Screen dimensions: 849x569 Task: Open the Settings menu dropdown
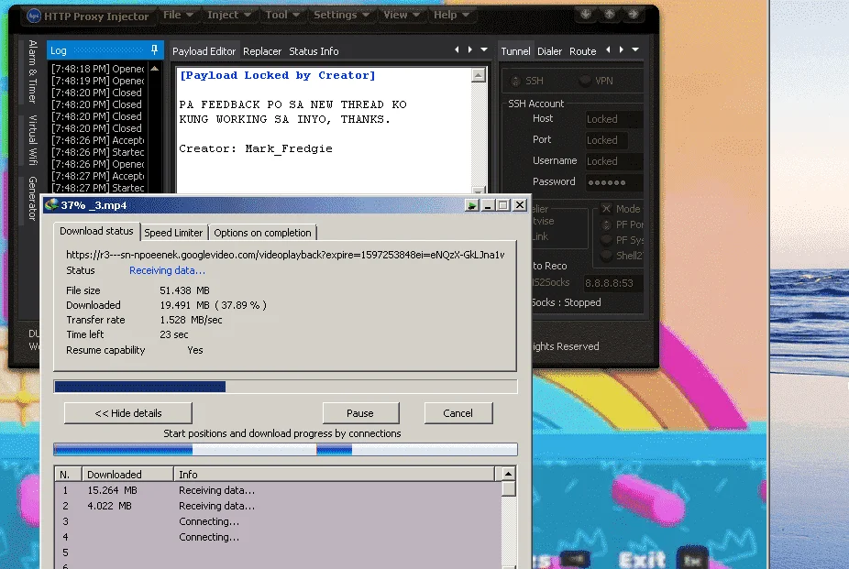(x=341, y=16)
